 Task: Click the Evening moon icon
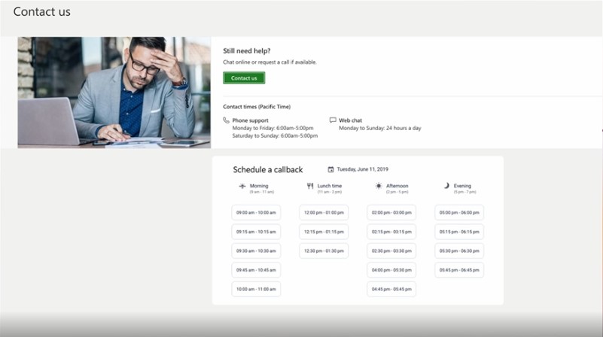(446, 186)
